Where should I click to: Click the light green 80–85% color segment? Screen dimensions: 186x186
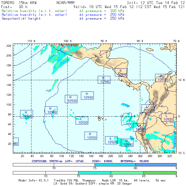(127, 173)
